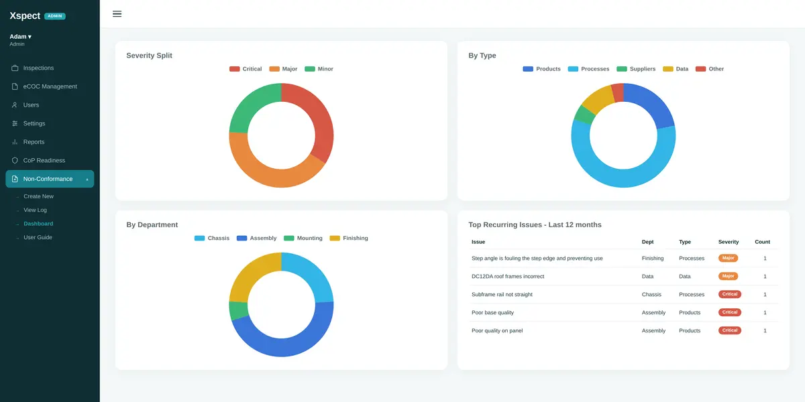Screen dimensions: 805x402
Task: Click Major badge in Step angle row
Action: coord(728,258)
